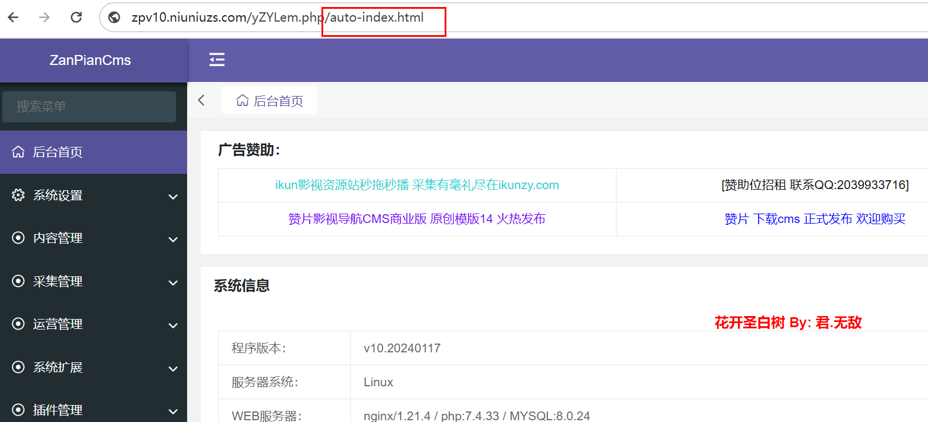Click the WEB服务器 label cell
The width and height of the screenshot is (928, 422).
(x=285, y=411)
